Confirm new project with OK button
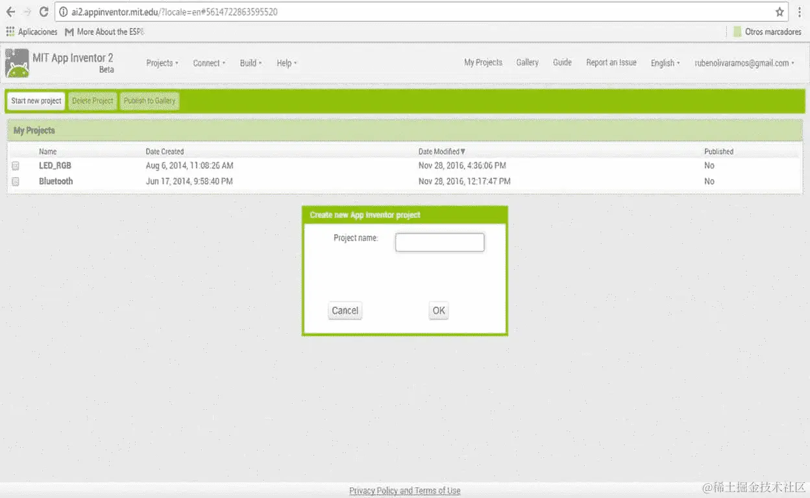This screenshot has width=810, height=498. [x=439, y=311]
